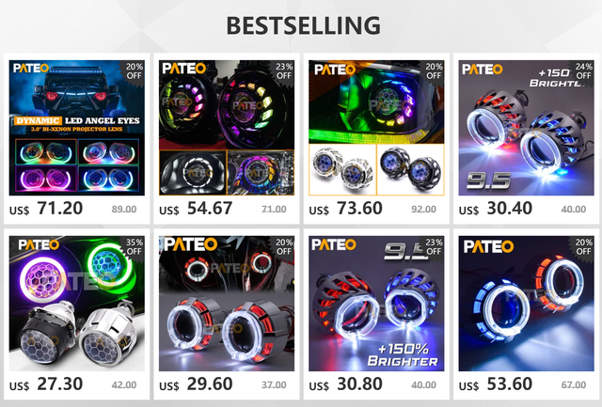The image size is (602, 407).
Task: Click the US$ 54.67 price
Action: point(196,209)
